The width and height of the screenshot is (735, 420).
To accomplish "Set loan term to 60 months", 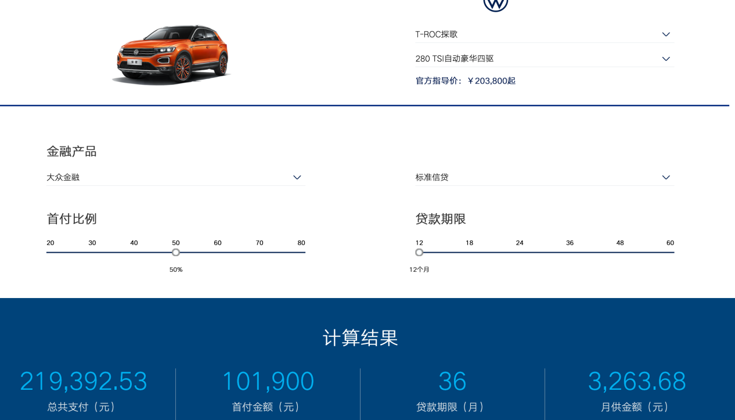I will pyautogui.click(x=670, y=243).
